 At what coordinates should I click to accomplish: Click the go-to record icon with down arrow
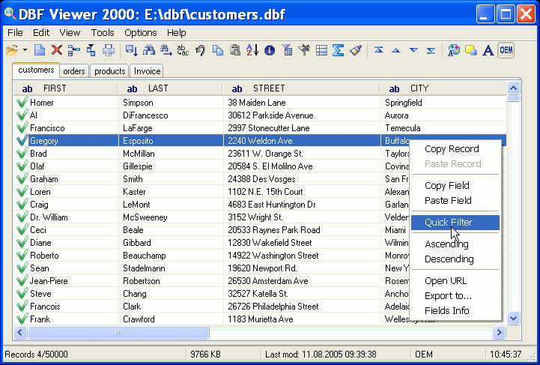click(x=132, y=50)
